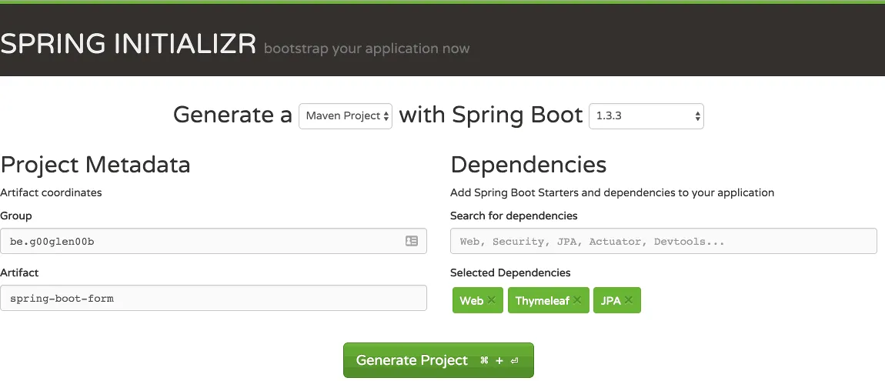This screenshot has height=381, width=885.
Task: Click the Dependencies heading
Action: tap(528, 164)
